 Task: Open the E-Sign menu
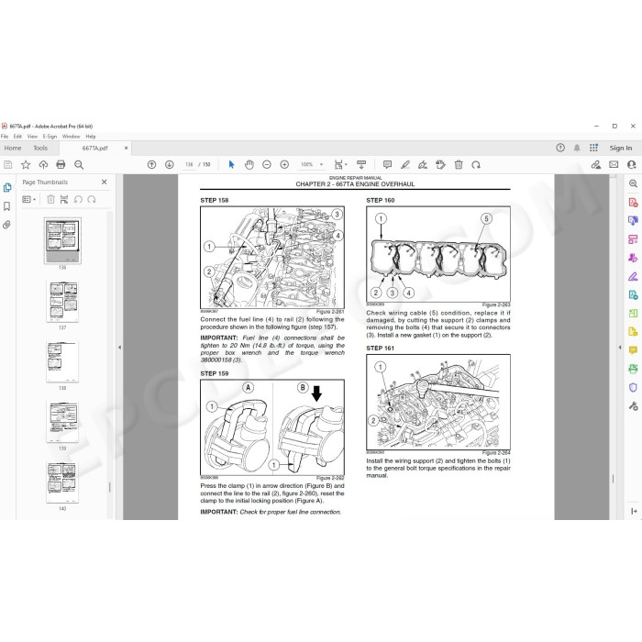pyautogui.click(x=50, y=137)
